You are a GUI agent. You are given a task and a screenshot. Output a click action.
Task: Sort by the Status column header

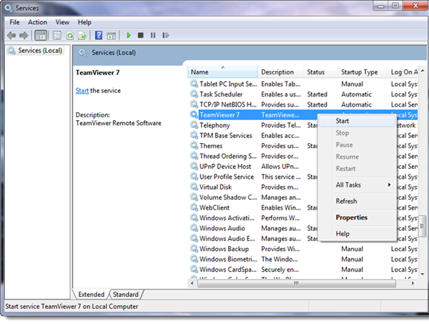(x=320, y=72)
